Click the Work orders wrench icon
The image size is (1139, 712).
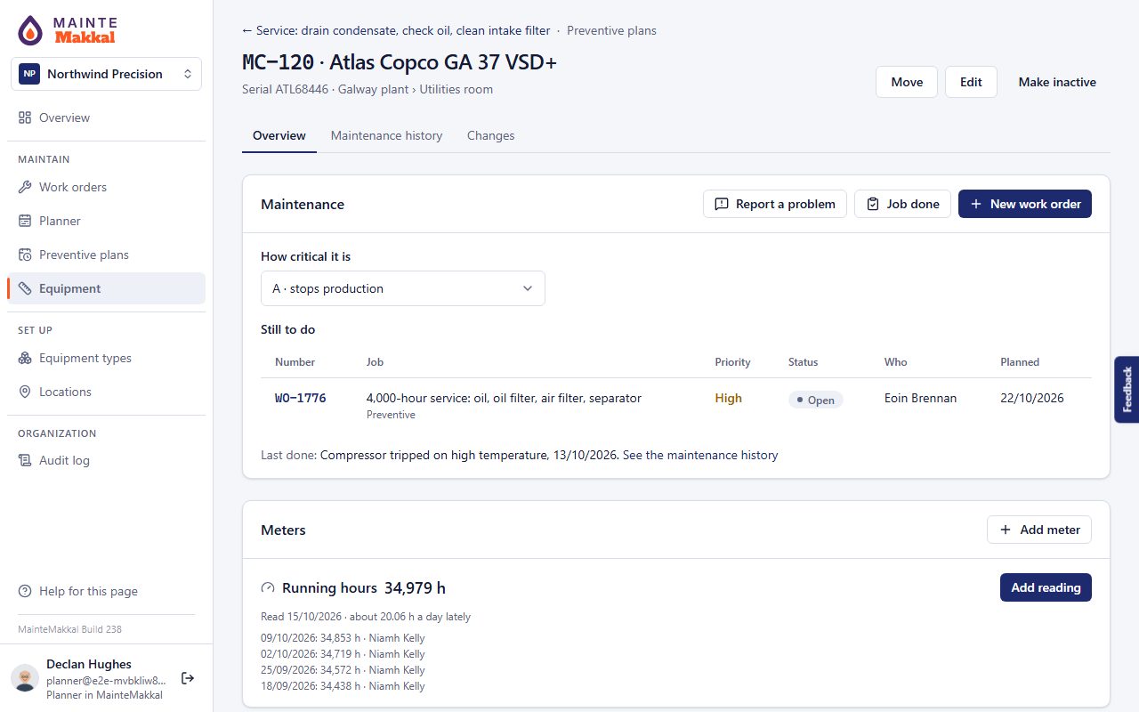coord(25,187)
